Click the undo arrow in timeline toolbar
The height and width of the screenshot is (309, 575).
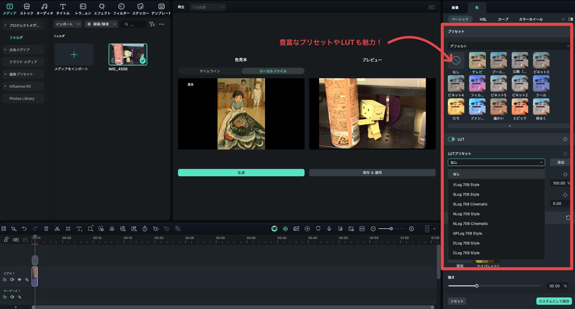(24, 229)
